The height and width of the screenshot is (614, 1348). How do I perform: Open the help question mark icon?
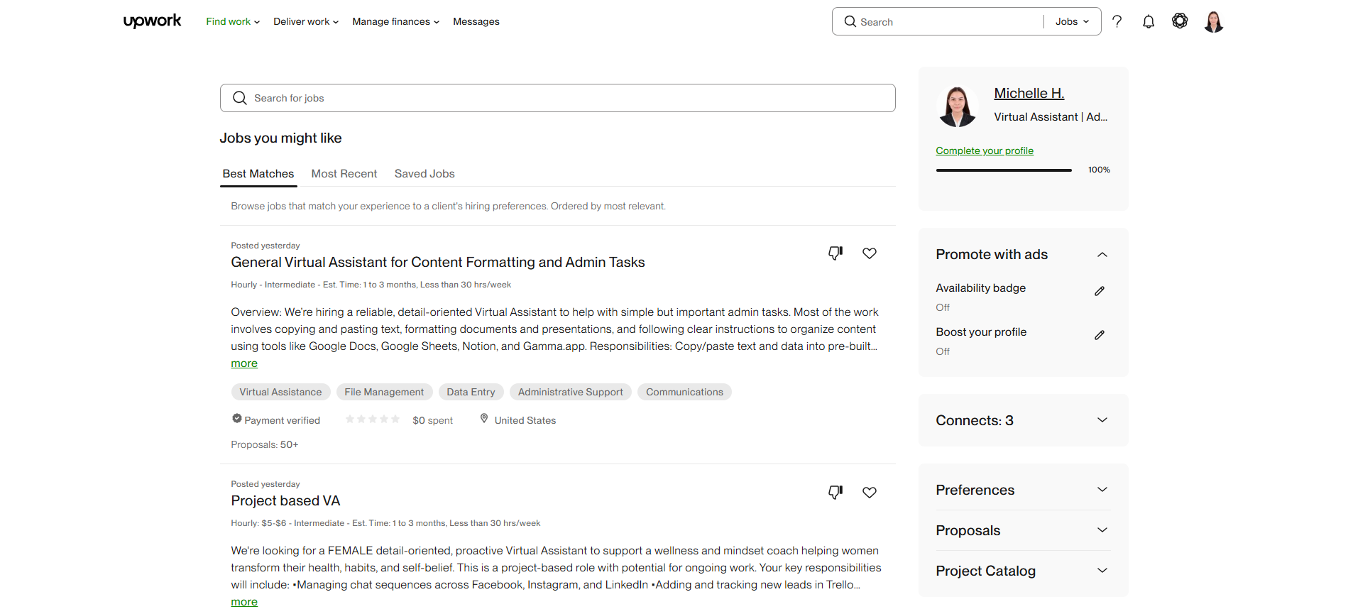click(x=1117, y=21)
